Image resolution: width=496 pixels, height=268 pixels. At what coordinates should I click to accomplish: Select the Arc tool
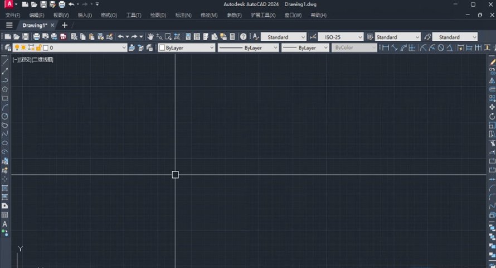pyautogui.click(x=5, y=107)
